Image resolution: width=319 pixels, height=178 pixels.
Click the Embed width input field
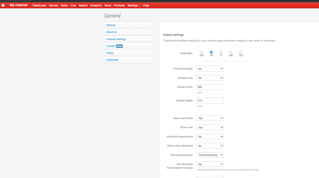point(210,87)
